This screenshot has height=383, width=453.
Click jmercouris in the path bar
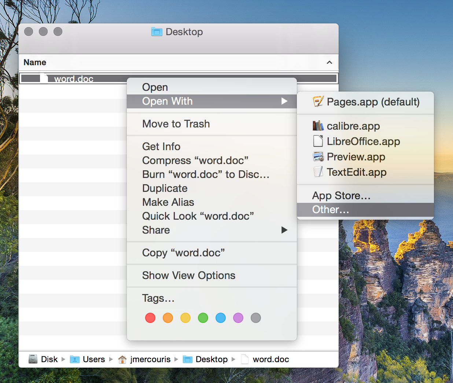pyautogui.click(x=150, y=359)
